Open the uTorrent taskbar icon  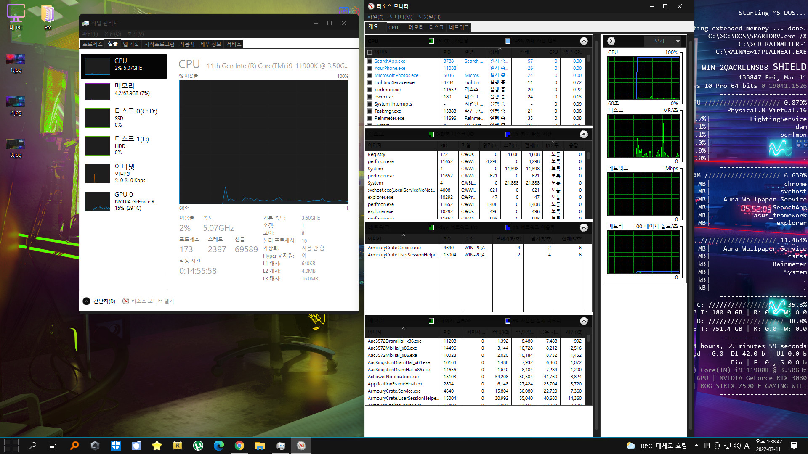pos(198,446)
